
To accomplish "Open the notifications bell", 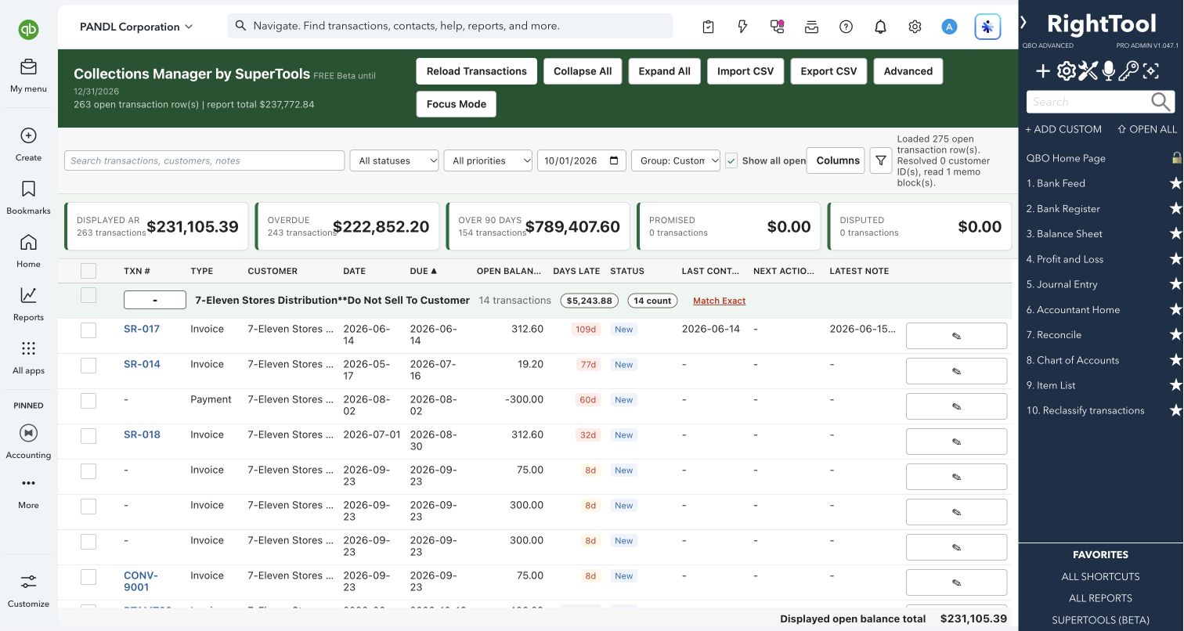I will pos(880,27).
